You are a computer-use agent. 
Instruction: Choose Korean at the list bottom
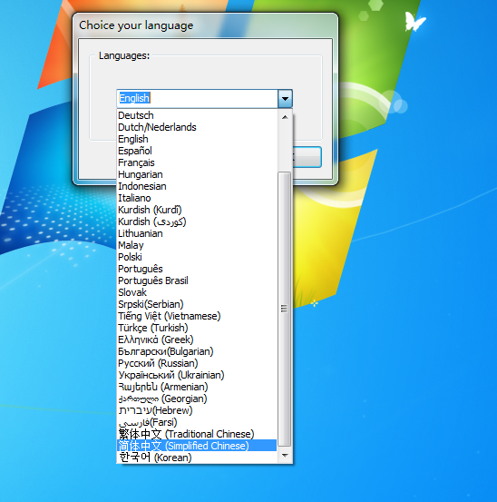197,458
